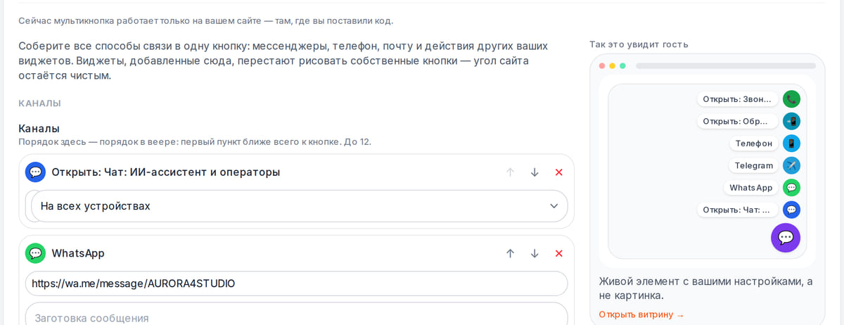The height and width of the screenshot is (325, 844).
Task: Delete the WhatsApp channel
Action: 559,253
